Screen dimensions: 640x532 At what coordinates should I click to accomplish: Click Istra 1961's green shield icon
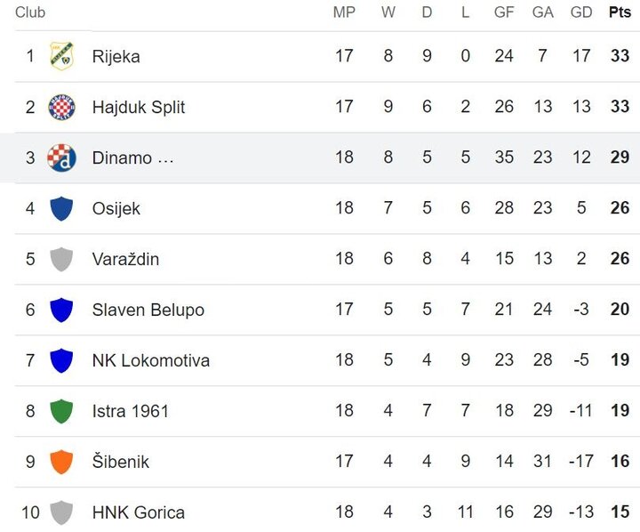click(61, 411)
